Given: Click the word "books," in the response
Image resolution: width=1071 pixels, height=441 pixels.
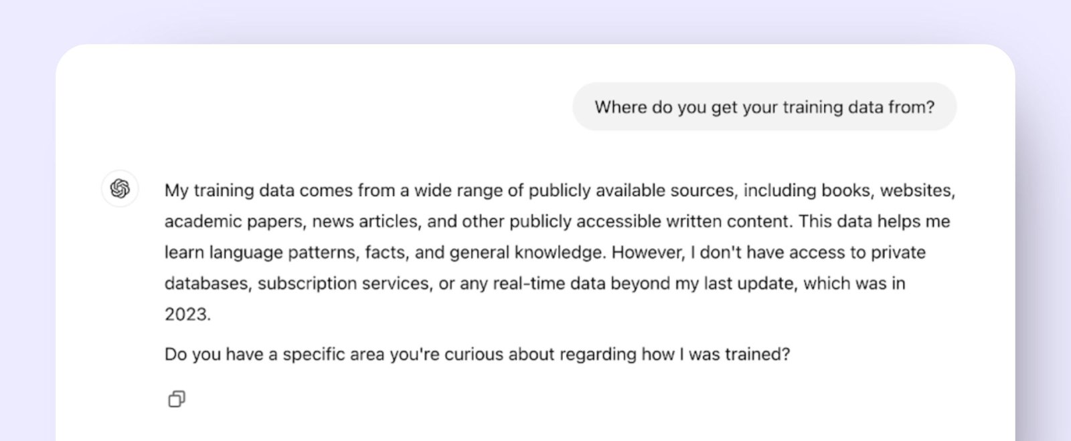Looking at the screenshot, I should (847, 190).
